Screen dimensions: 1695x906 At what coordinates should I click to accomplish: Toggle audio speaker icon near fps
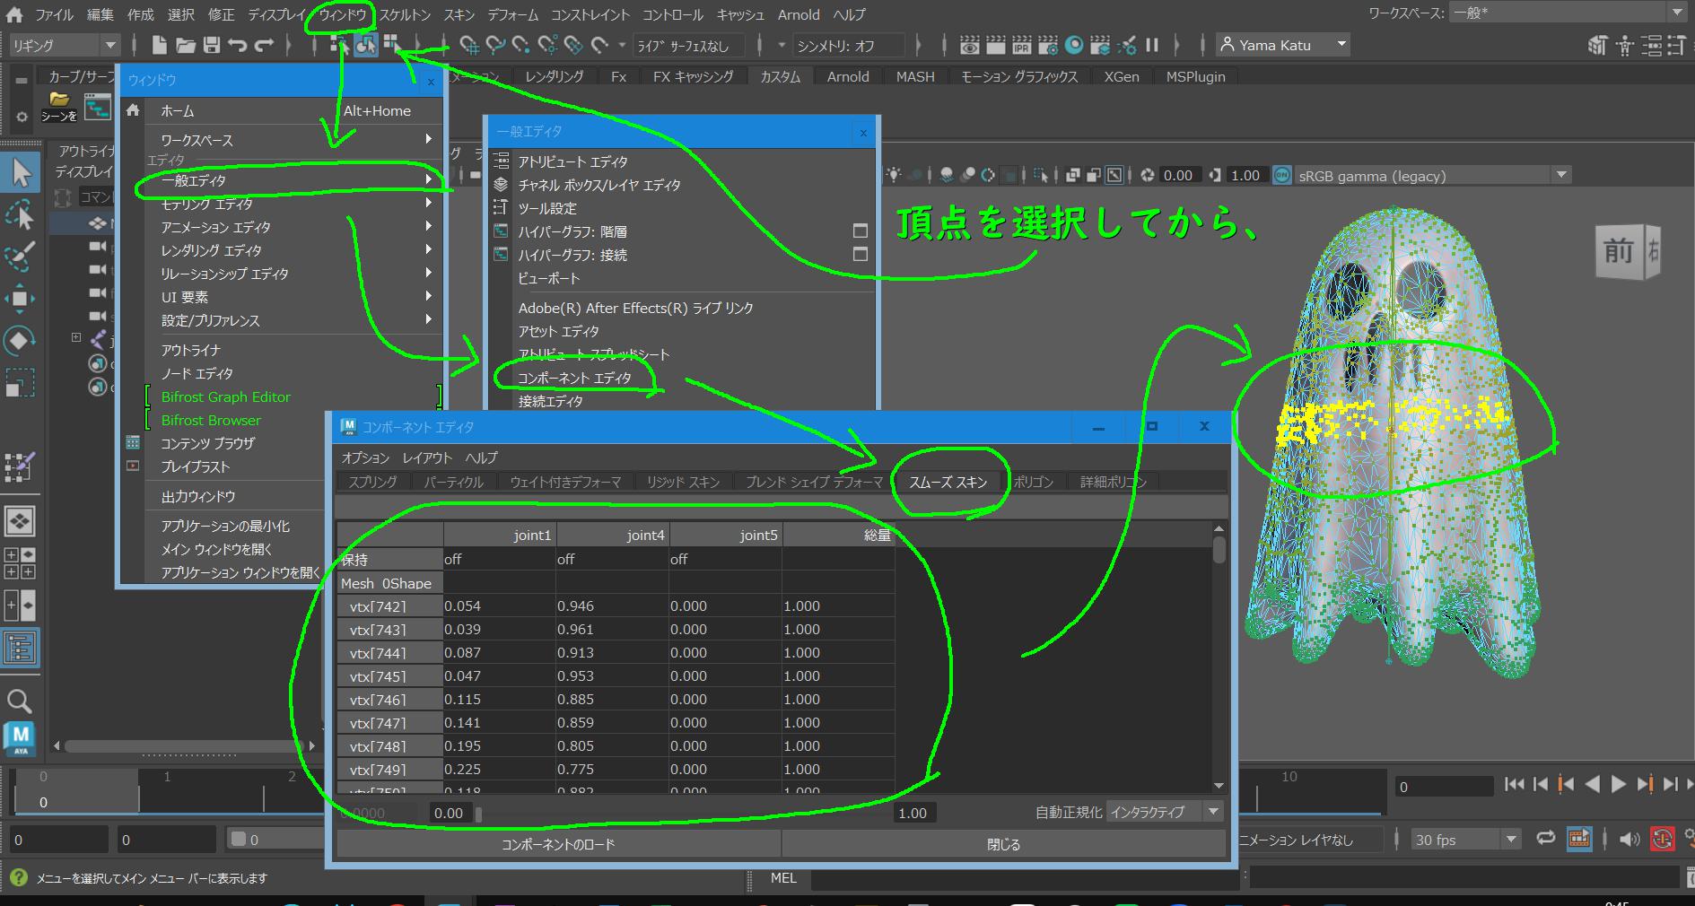(x=1629, y=840)
